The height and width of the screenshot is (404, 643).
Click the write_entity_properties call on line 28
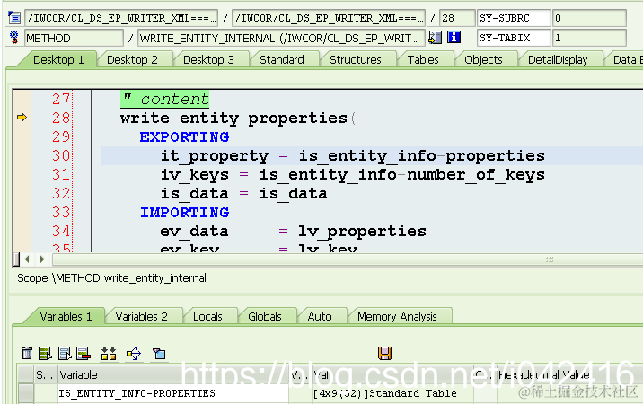(234, 119)
